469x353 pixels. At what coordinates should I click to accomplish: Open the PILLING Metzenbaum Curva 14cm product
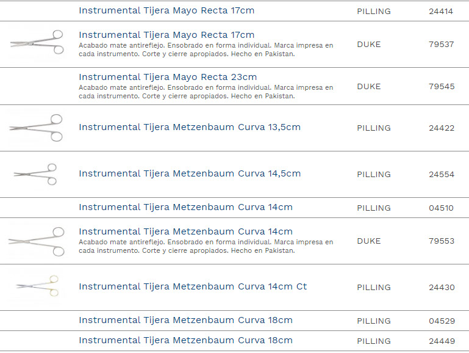point(185,207)
